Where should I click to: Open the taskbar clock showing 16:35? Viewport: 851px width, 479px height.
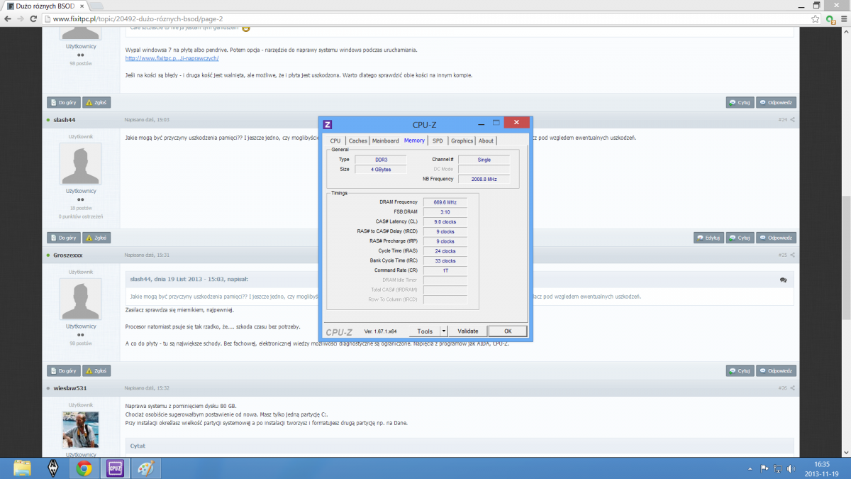(822, 468)
